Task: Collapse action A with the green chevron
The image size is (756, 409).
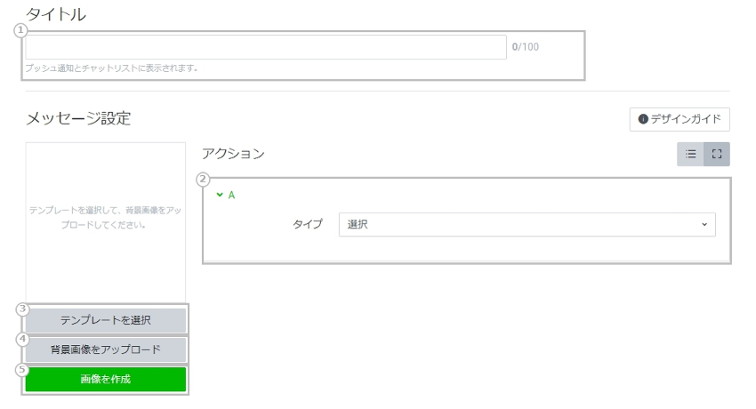Action: click(220, 195)
